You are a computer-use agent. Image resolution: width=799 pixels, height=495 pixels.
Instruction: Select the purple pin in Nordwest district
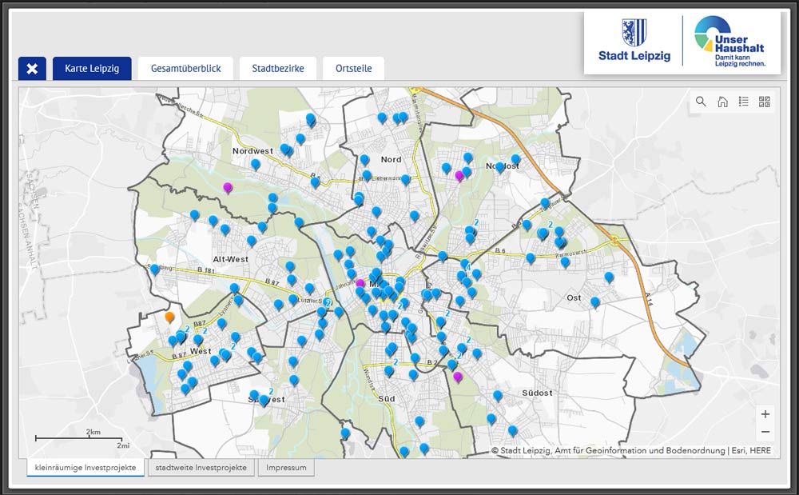[x=228, y=187]
